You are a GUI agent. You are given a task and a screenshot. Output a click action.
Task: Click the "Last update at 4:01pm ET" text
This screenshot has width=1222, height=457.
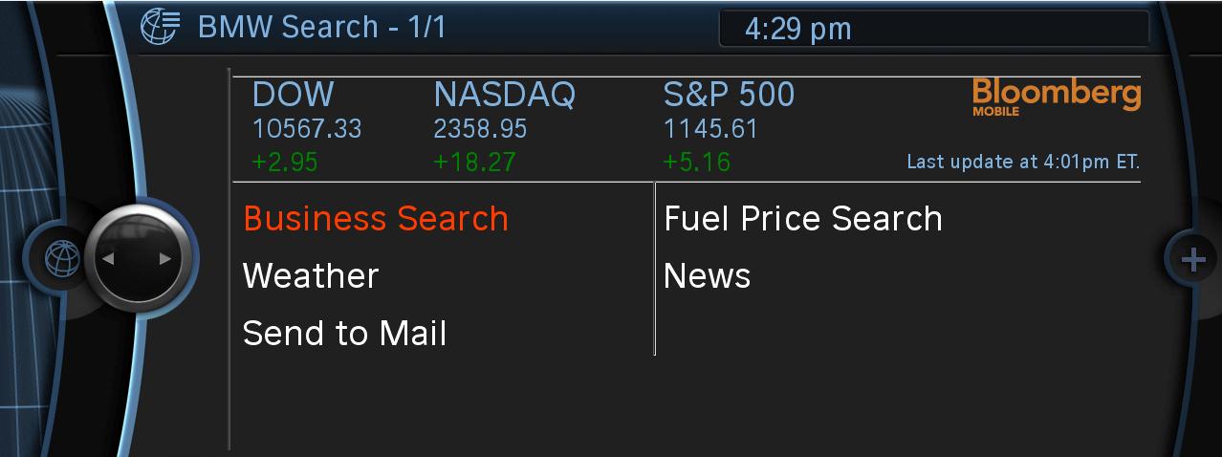(1023, 162)
